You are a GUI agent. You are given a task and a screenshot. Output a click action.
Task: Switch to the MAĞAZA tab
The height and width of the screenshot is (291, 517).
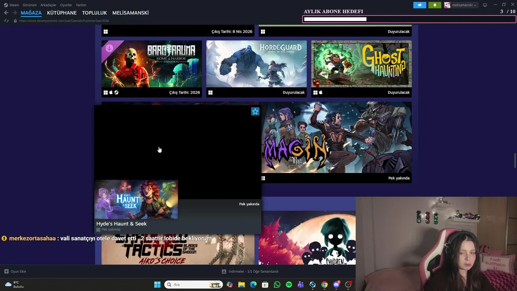tap(31, 13)
